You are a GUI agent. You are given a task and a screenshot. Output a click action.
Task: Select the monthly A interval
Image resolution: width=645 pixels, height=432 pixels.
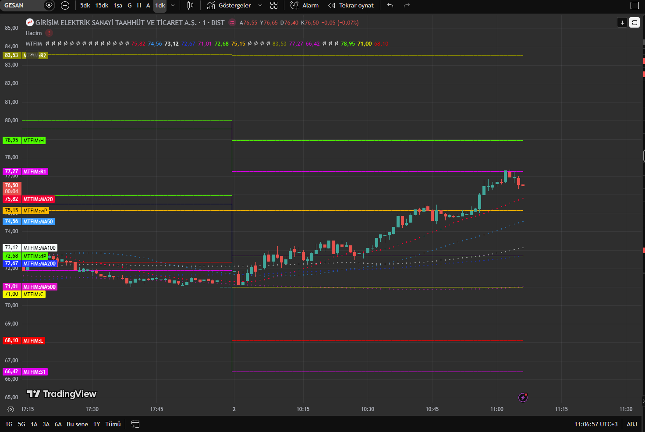click(148, 6)
